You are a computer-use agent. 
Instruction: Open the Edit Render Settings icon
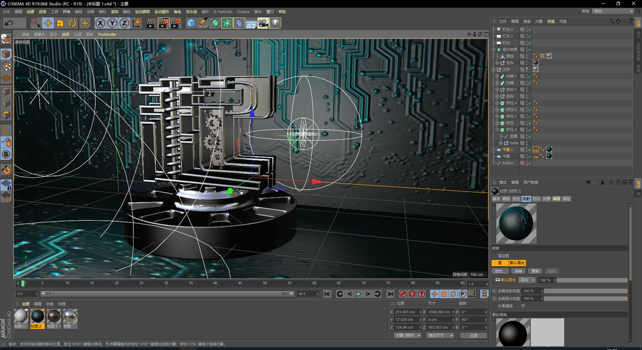tap(175, 23)
